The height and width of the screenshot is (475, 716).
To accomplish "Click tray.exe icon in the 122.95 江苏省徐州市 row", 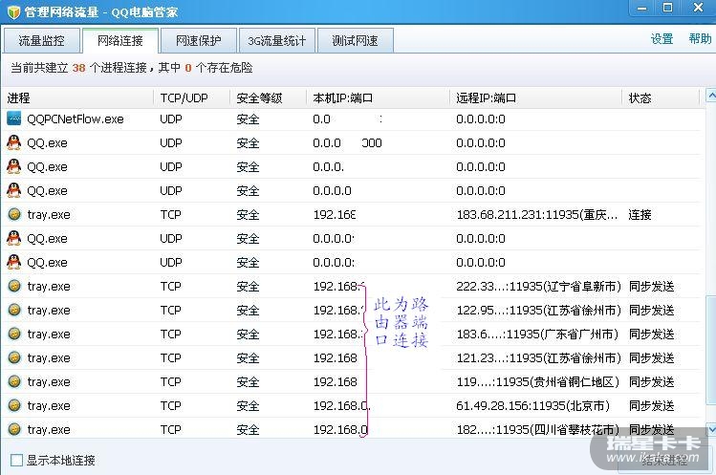I will pyautogui.click(x=14, y=310).
